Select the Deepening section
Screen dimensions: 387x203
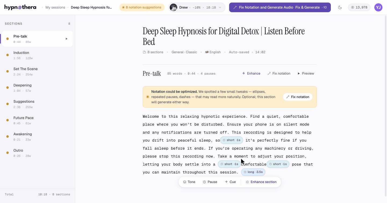pos(37,88)
